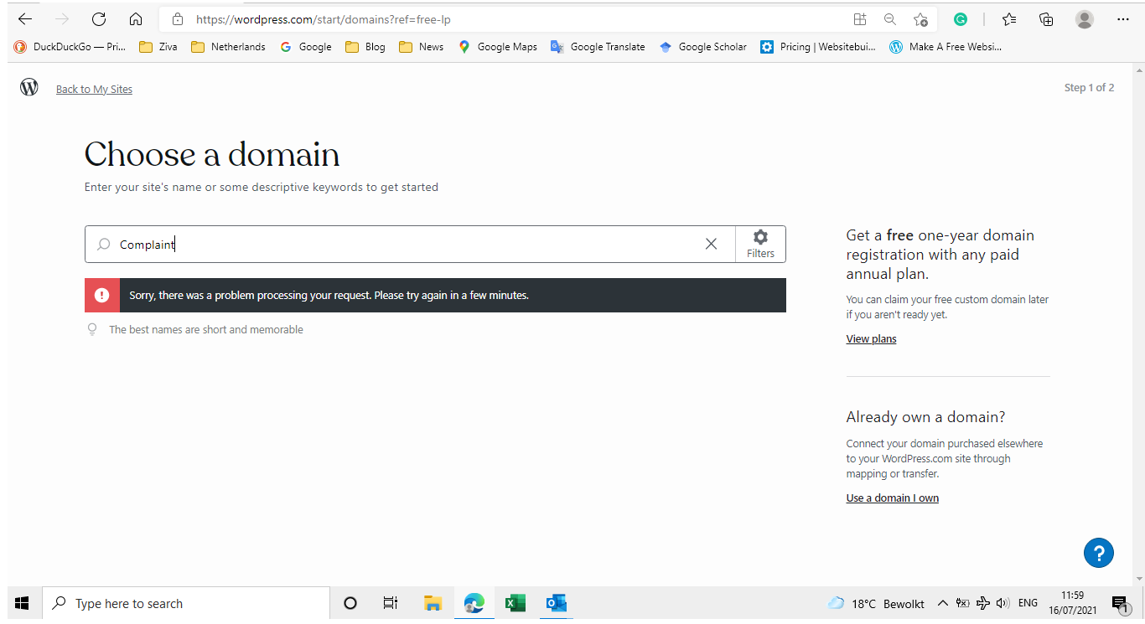This screenshot has width=1145, height=624.
Task: Open Excel from the taskbar
Action: pos(515,603)
